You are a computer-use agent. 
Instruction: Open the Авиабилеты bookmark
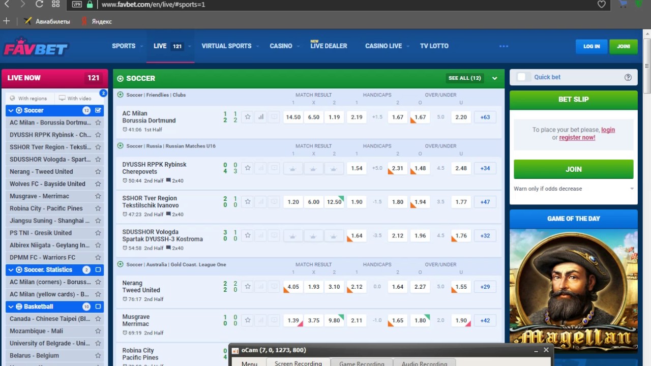point(47,21)
